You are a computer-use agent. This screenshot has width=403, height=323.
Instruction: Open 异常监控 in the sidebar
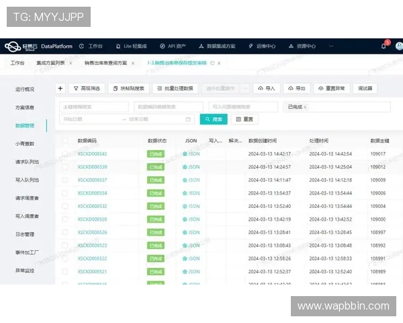pos(25,271)
